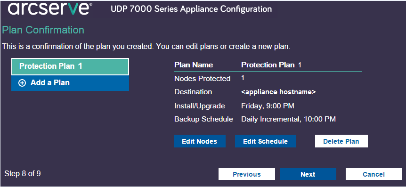This screenshot has height=187, width=406.
Task: Click the plus icon beside Add a Plan
Action: click(x=22, y=83)
